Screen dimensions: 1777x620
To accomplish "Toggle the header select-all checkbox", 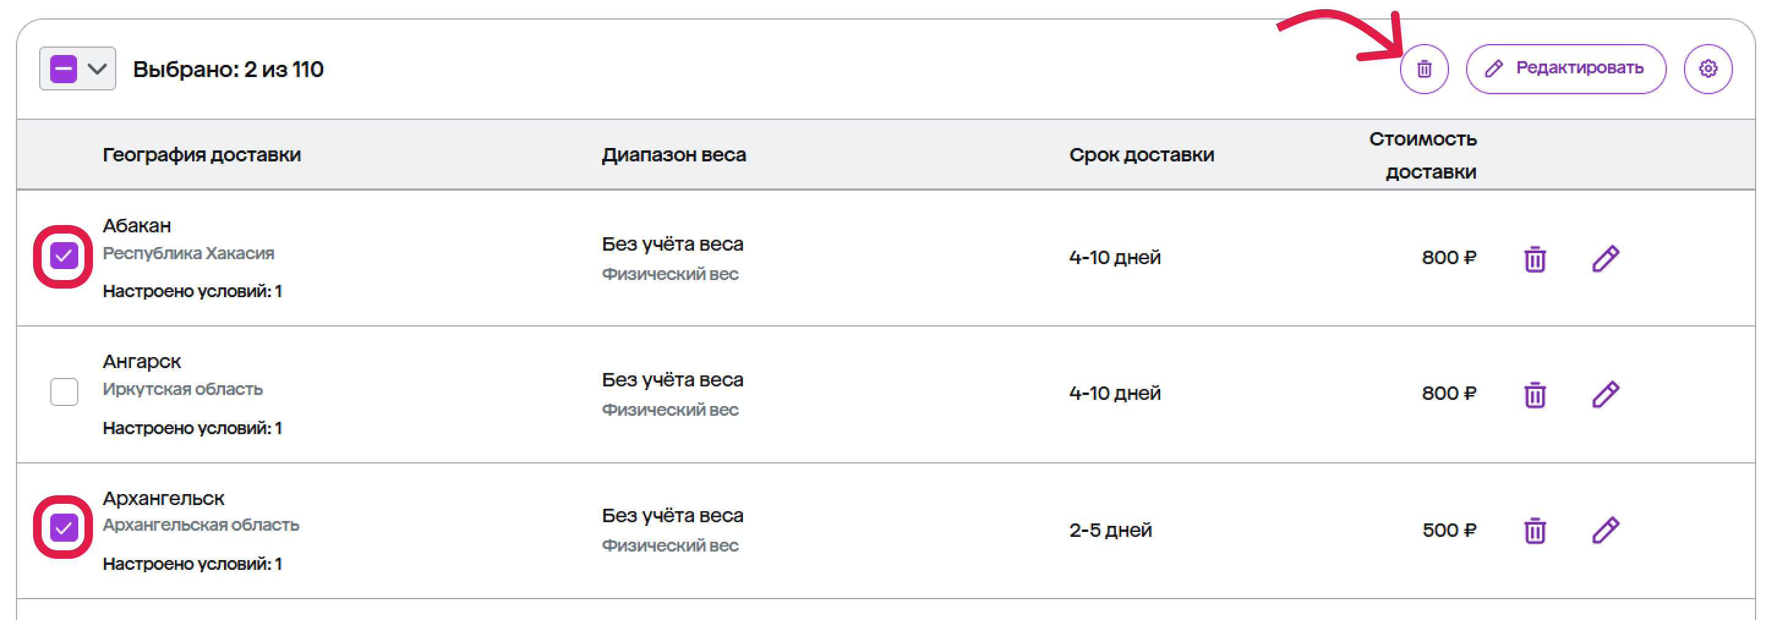I will (x=64, y=69).
